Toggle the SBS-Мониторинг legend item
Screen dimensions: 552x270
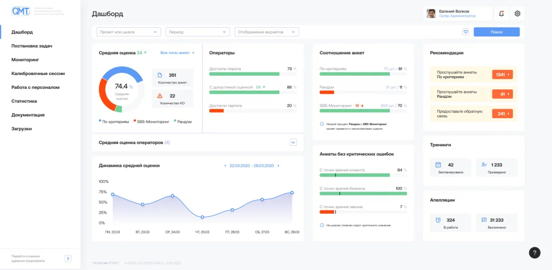[x=151, y=121]
